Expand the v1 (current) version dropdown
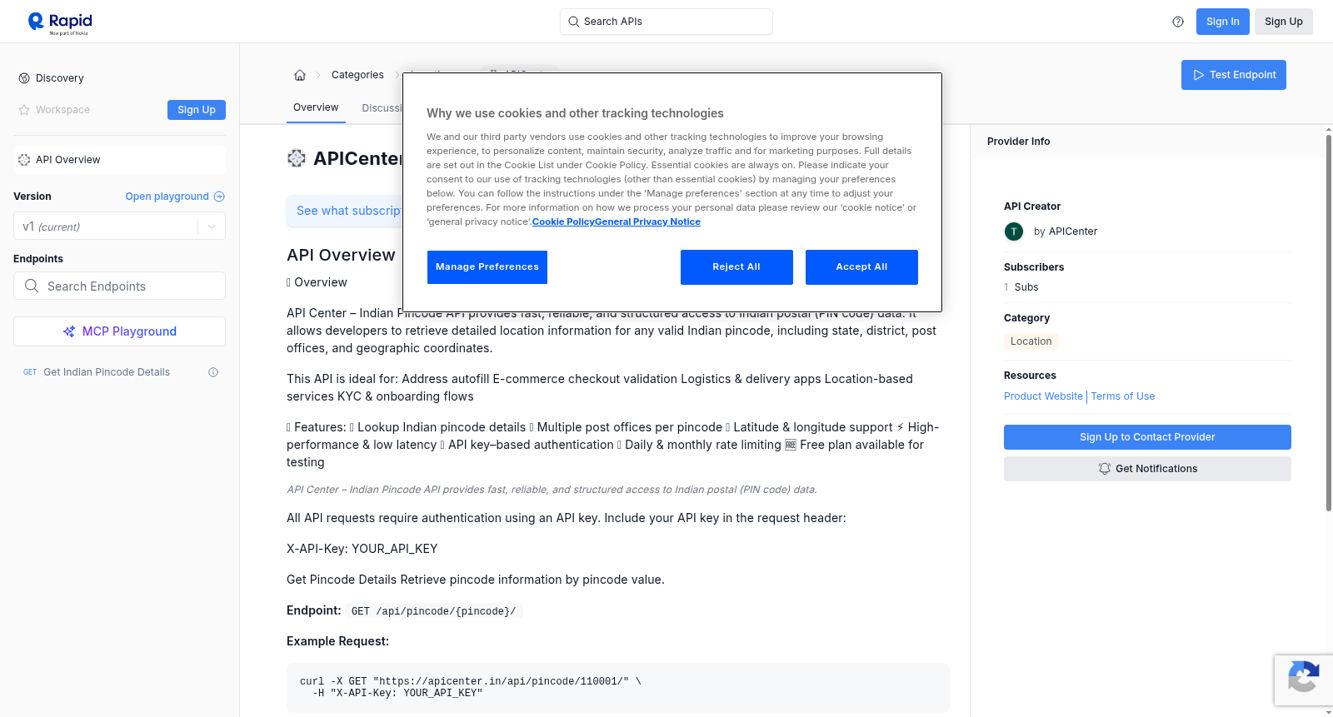 tap(212, 227)
